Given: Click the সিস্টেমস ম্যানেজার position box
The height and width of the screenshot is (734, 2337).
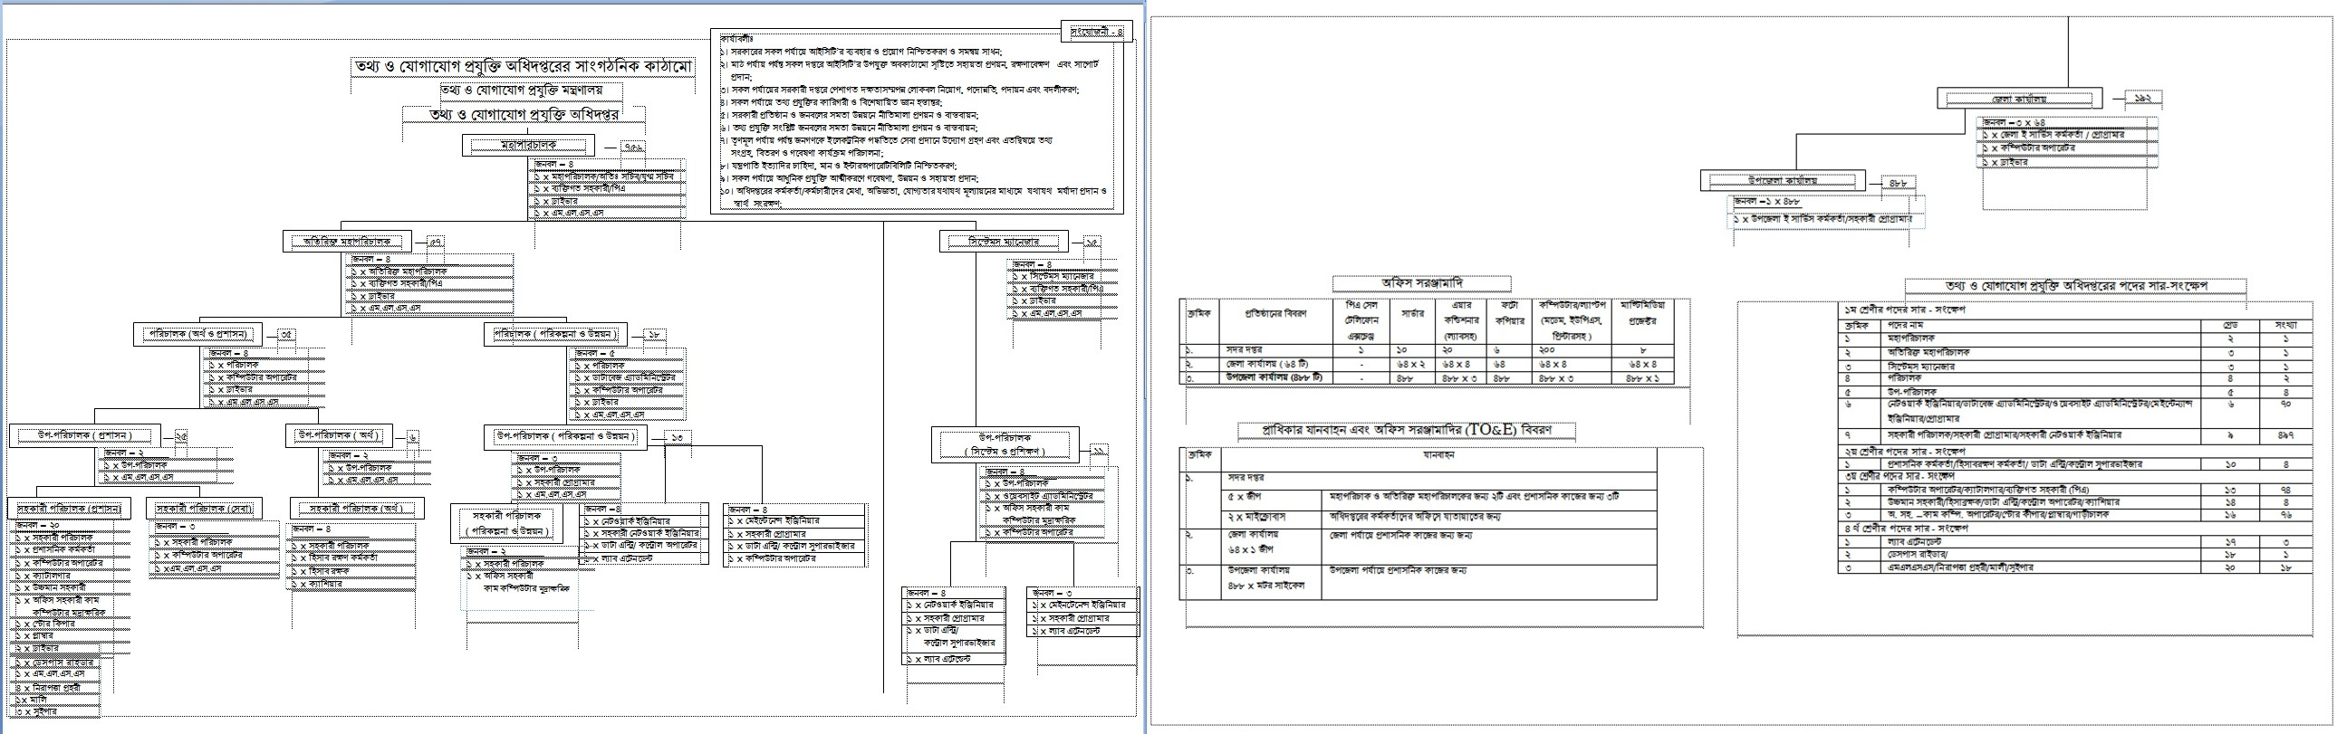Looking at the screenshot, I should [x=1005, y=242].
